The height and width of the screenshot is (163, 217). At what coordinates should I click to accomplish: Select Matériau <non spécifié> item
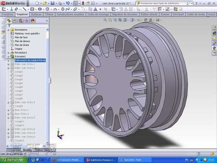(x=27, y=34)
